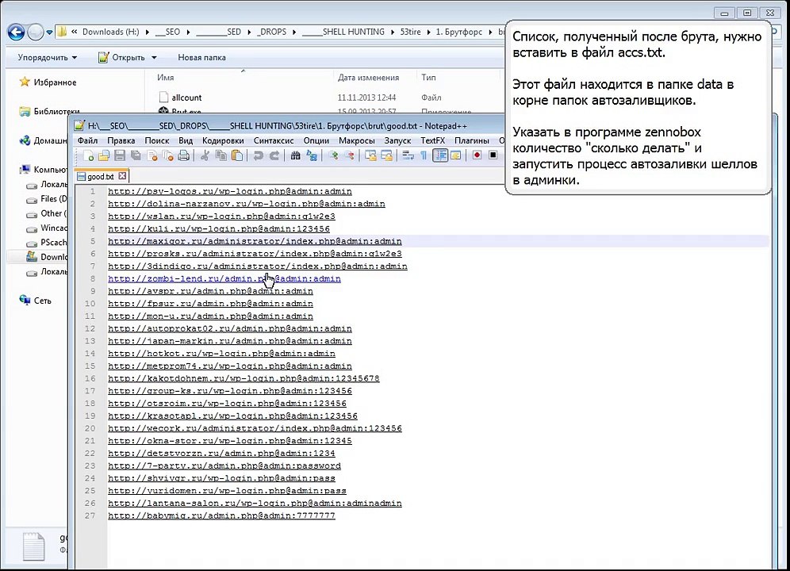
Task: Open the Кодировки menu
Action: (x=223, y=140)
